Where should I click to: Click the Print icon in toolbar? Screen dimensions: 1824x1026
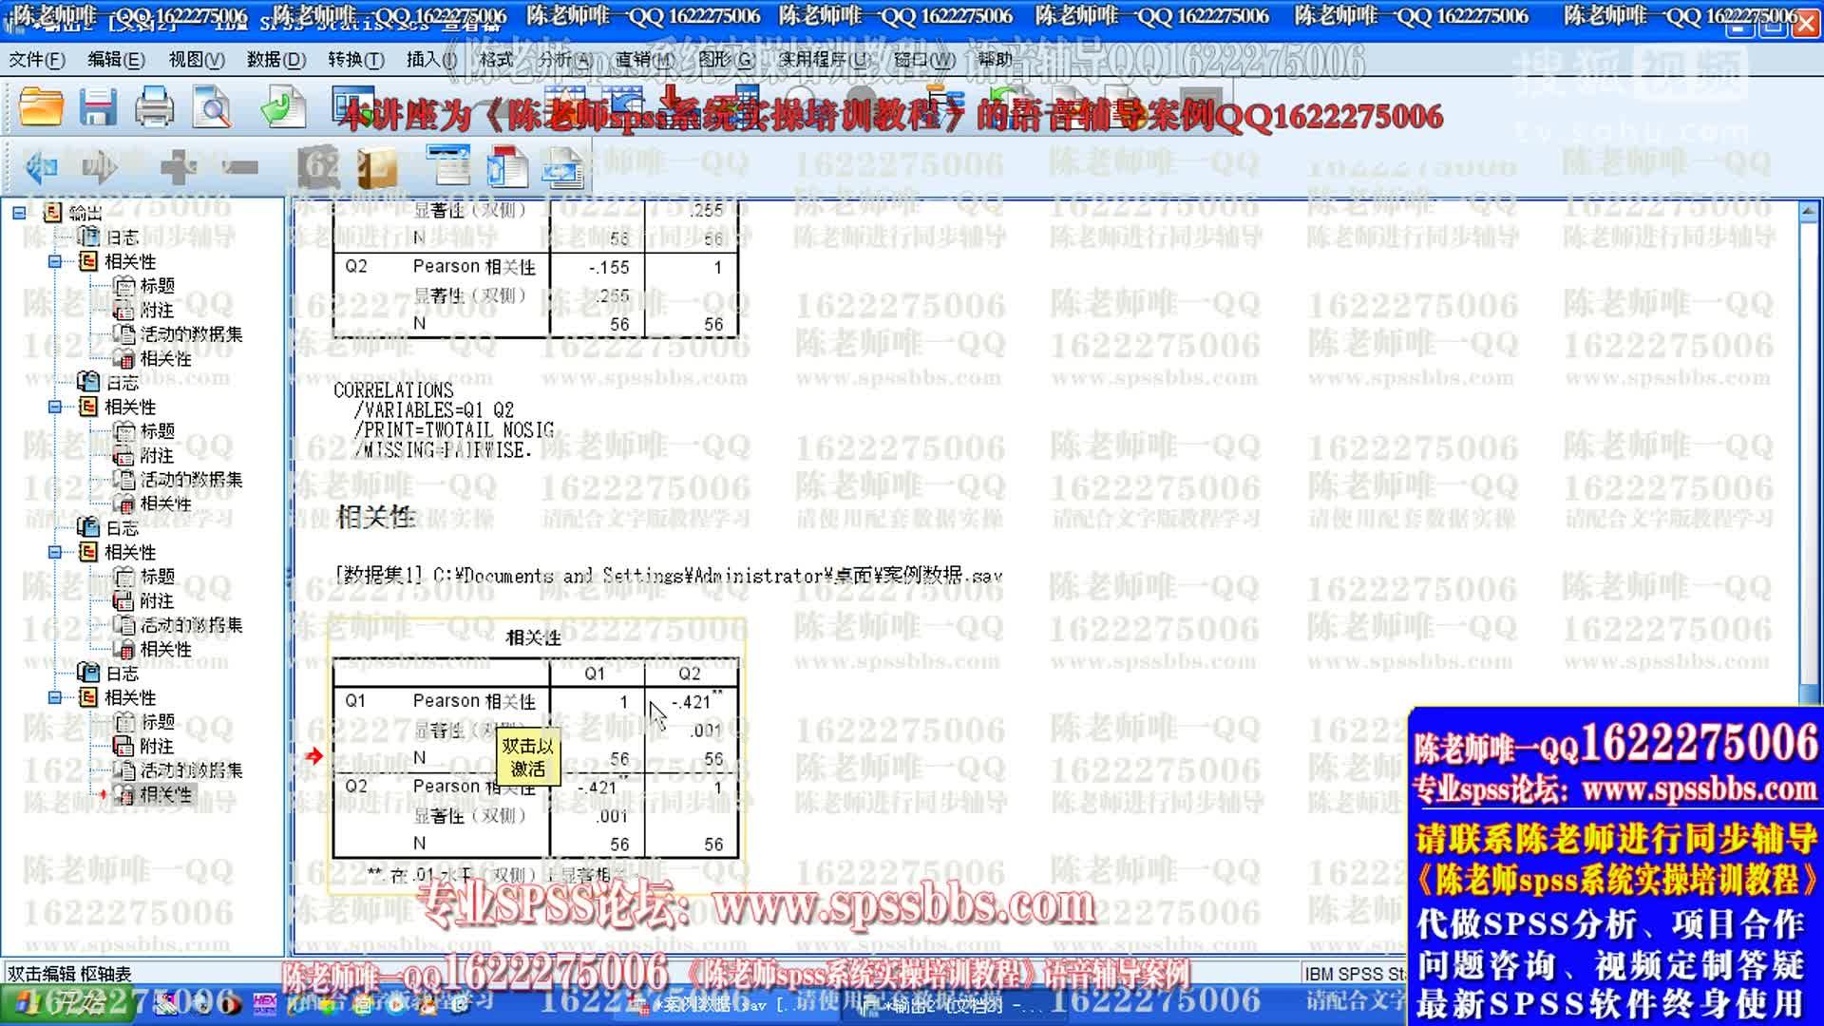tap(154, 106)
